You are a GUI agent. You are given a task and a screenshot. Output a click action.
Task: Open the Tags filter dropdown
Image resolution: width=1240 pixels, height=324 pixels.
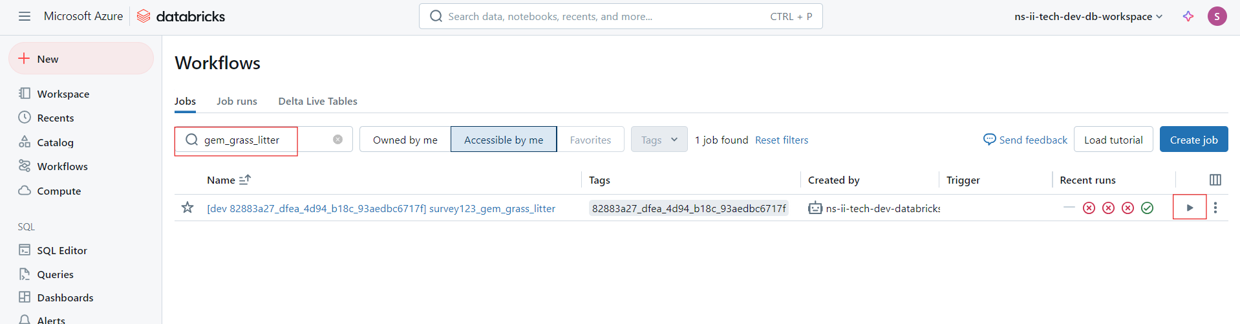point(659,140)
